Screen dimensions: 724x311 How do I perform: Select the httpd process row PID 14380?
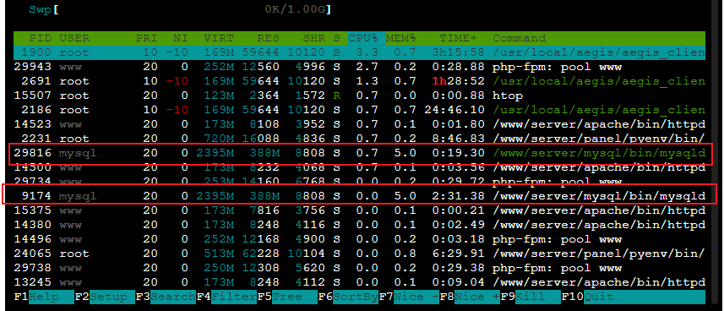pos(359,225)
